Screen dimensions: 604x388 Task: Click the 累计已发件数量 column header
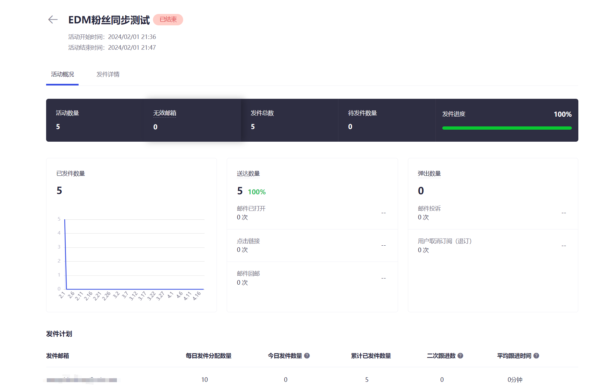pos(371,356)
